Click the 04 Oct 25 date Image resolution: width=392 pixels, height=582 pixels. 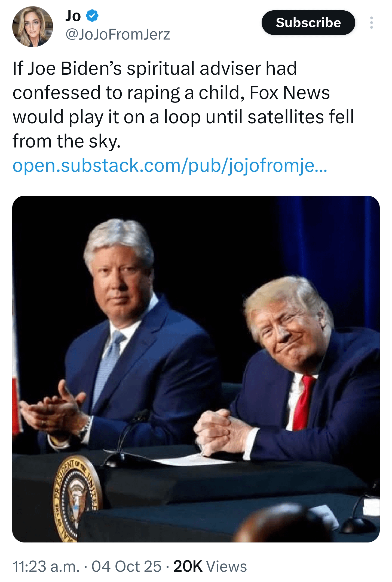[127, 566]
